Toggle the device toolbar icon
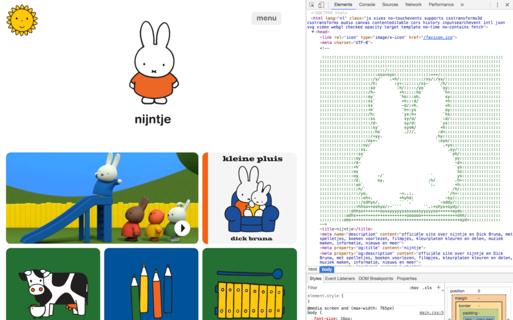 click(x=321, y=5)
